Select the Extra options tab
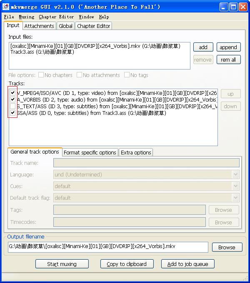Screen dimensions: 250x283 tap(136, 153)
